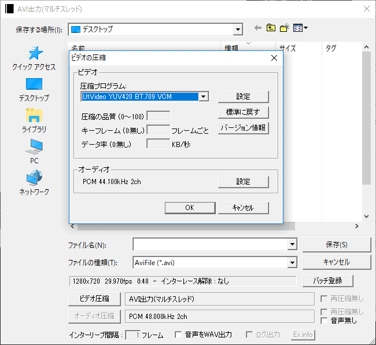Toggle 音声をWAV出力 checkbox
Screen dimensions: 376x345
click(x=178, y=335)
